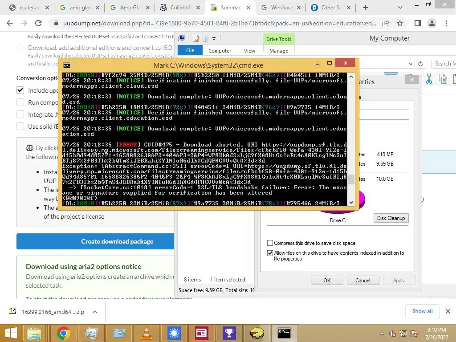This screenshot has height=342, width=456.
Task: Open the Customize Quick Access Toolbar dropdown
Action: tap(214, 38)
